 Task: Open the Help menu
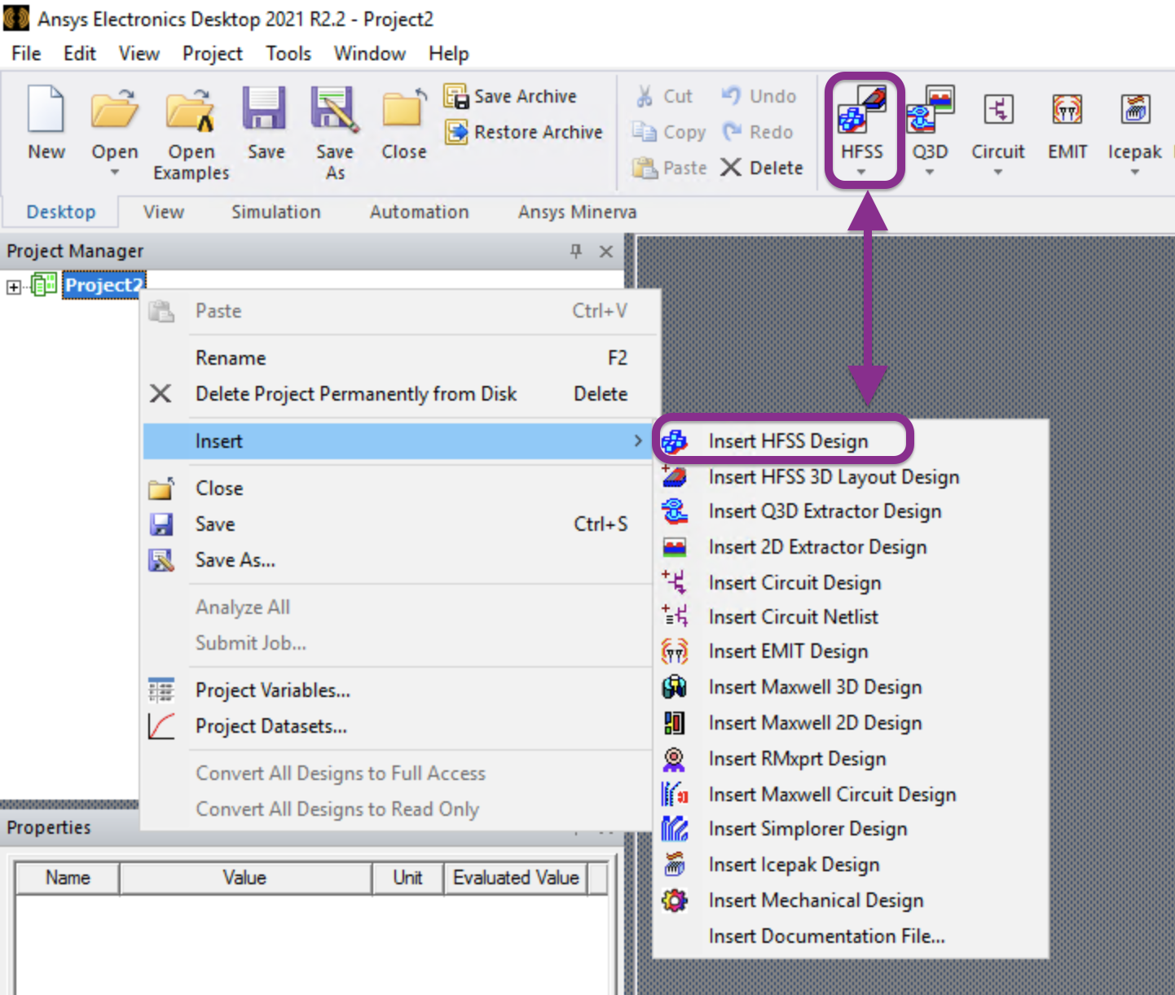click(449, 54)
